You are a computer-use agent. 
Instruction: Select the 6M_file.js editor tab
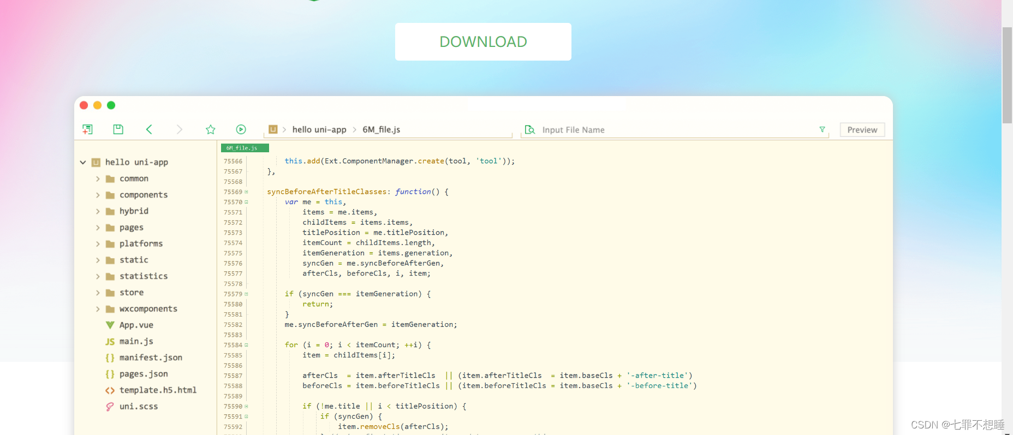point(245,148)
